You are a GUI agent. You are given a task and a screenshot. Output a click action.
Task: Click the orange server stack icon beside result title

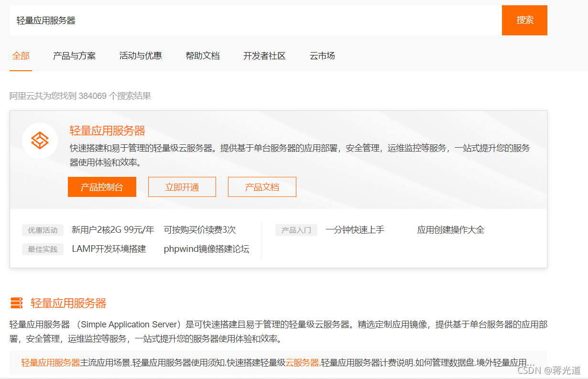pos(17,303)
